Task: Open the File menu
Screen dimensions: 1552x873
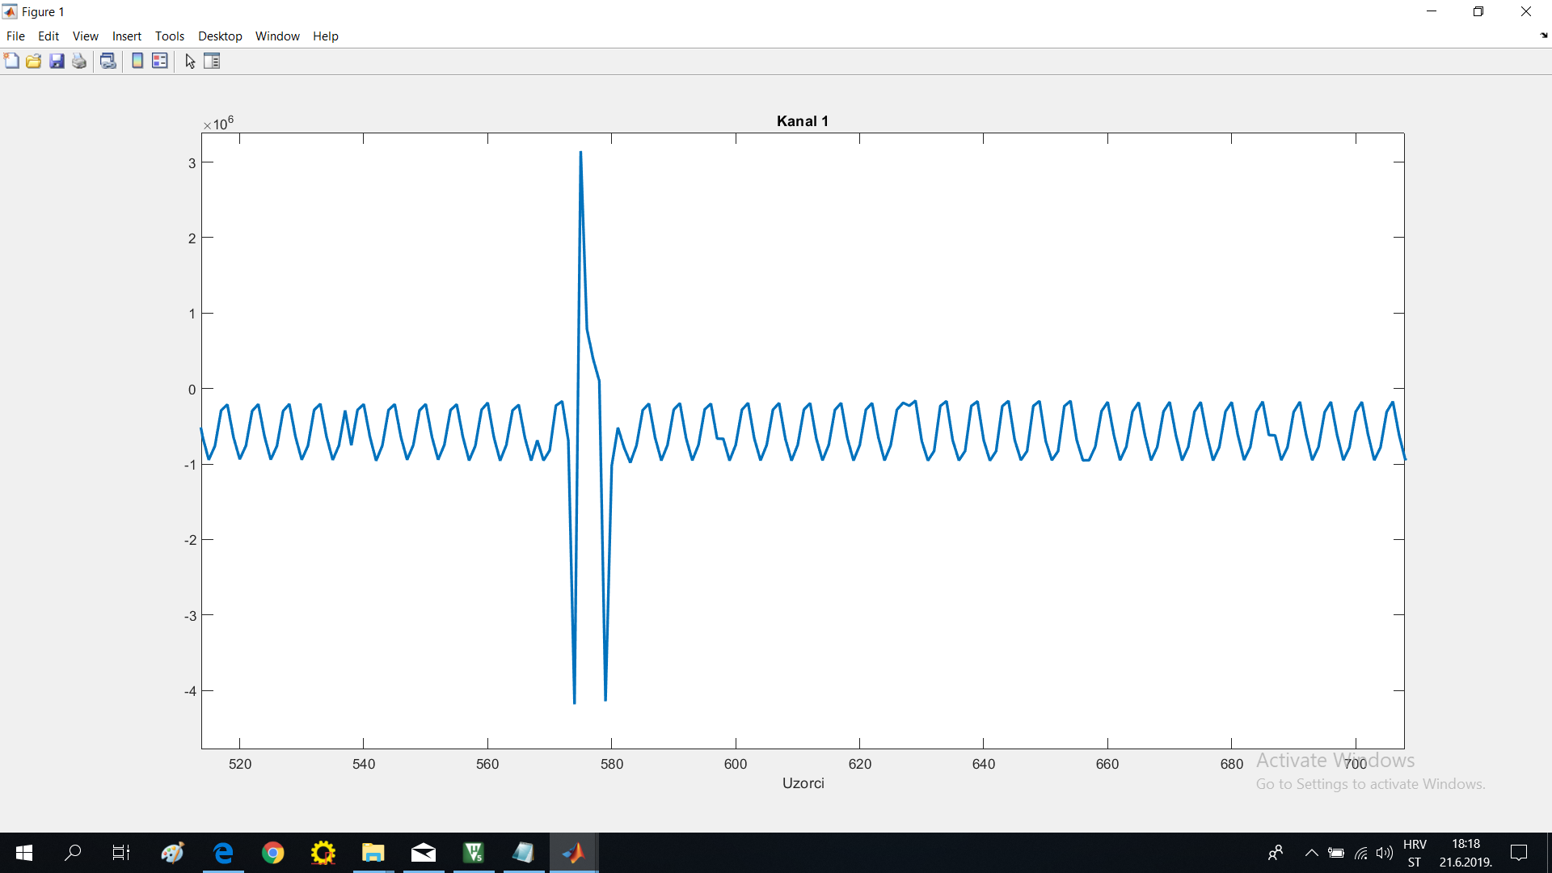Action: (15, 36)
